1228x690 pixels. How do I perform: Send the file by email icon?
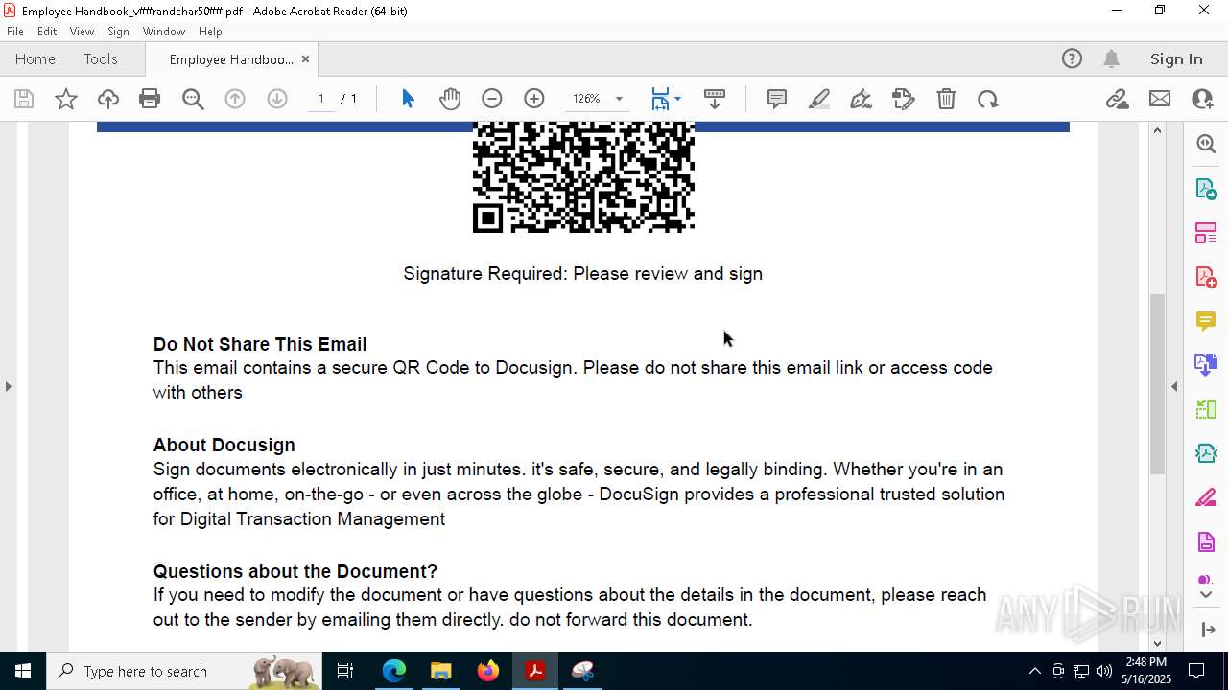pos(1160,99)
